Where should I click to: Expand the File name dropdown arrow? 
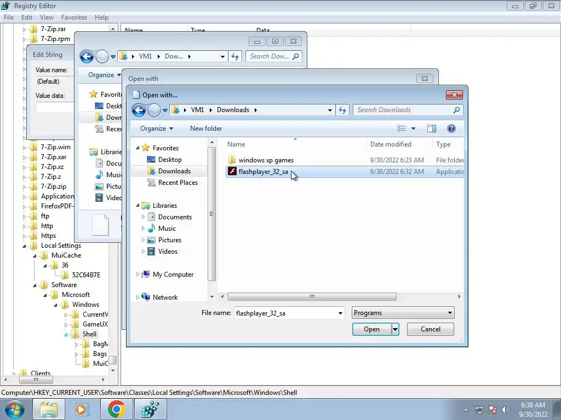point(340,313)
